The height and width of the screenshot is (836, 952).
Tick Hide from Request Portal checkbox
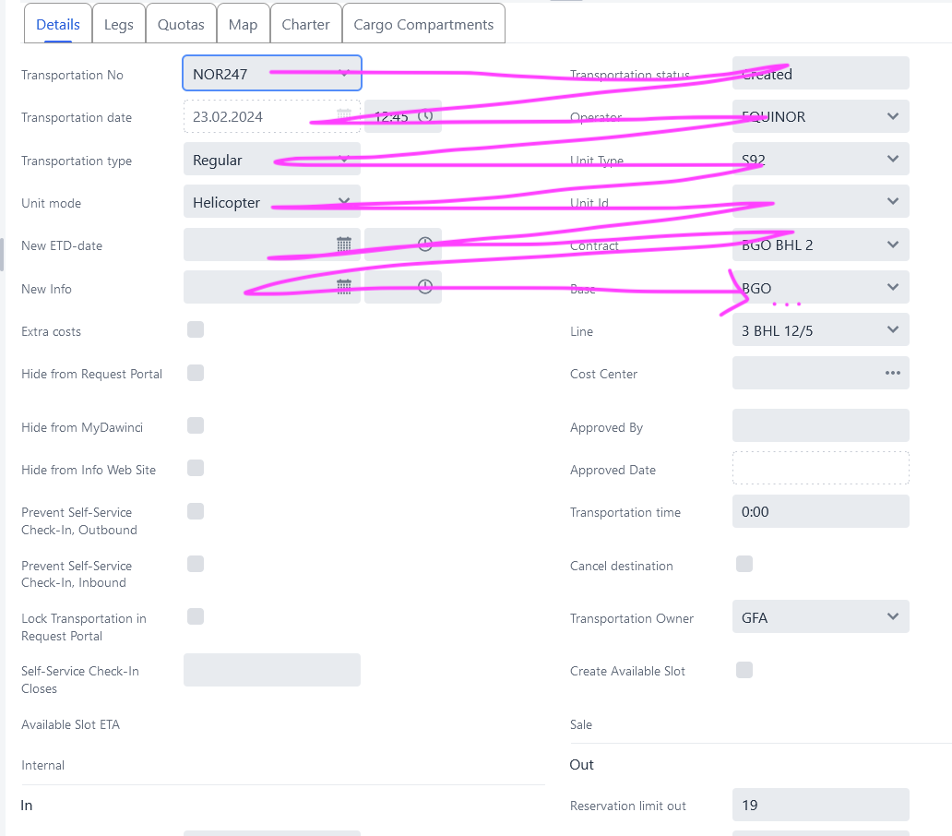[x=196, y=373]
